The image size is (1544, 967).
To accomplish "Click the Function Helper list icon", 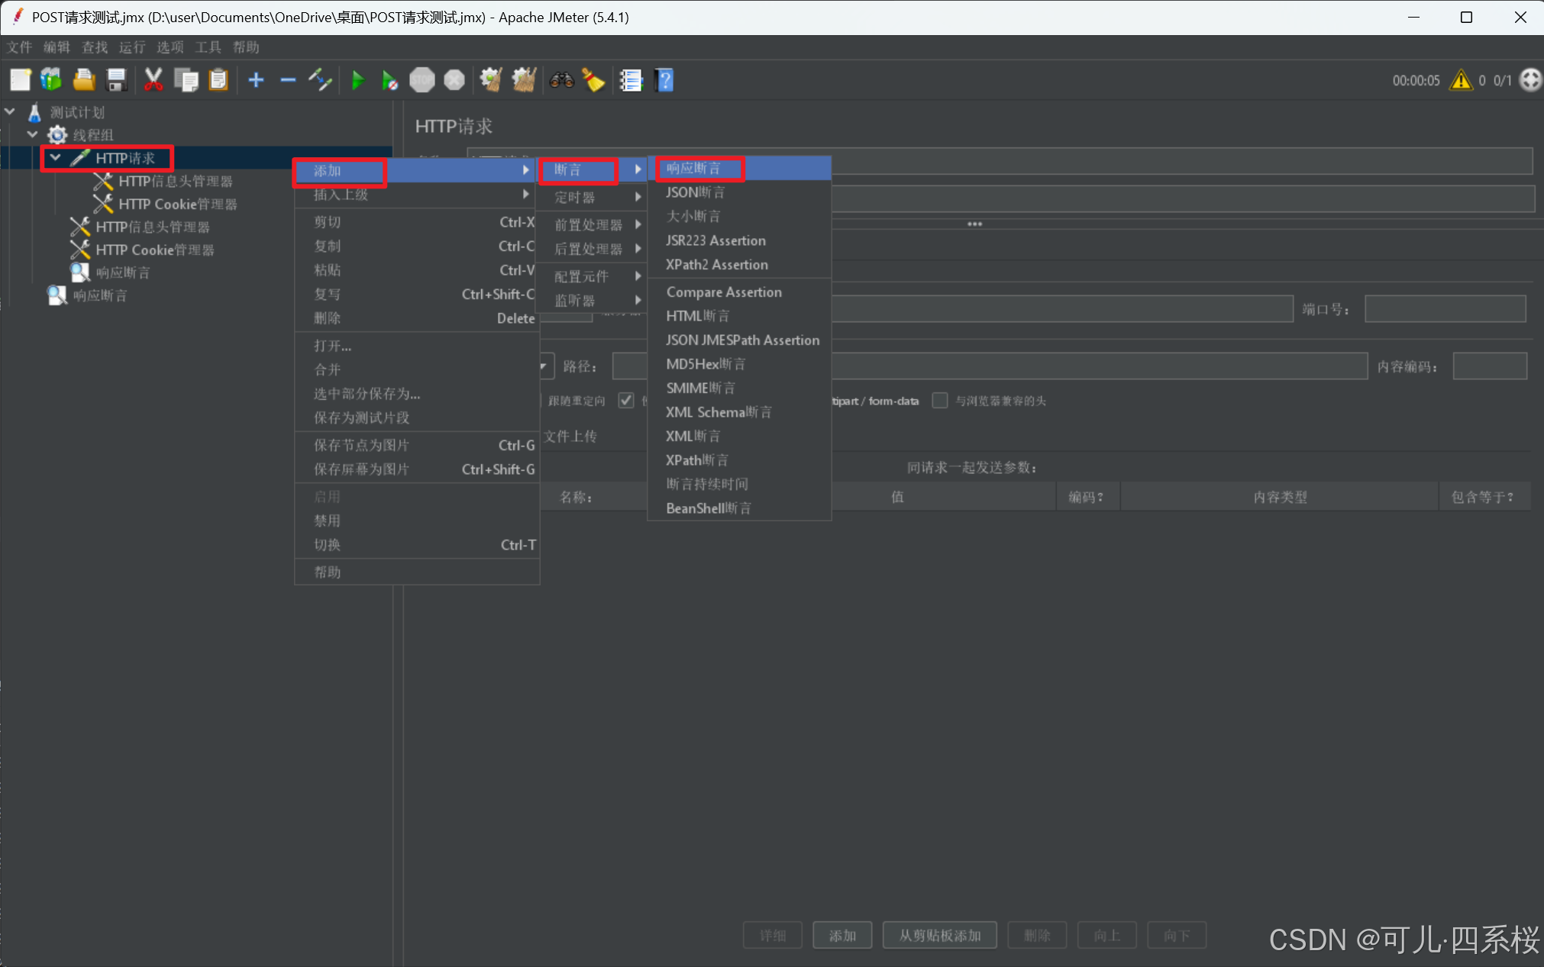I will click(631, 80).
